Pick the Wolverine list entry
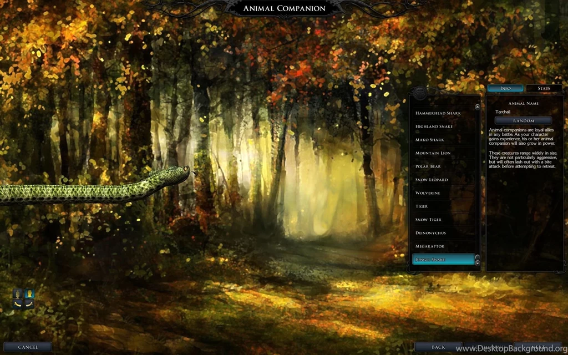The width and height of the screenshot is (568, 355). pyautogui.click(x=428, y=193)
